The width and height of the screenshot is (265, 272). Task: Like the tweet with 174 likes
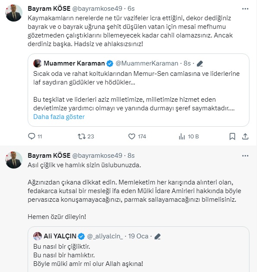(132, 137)
